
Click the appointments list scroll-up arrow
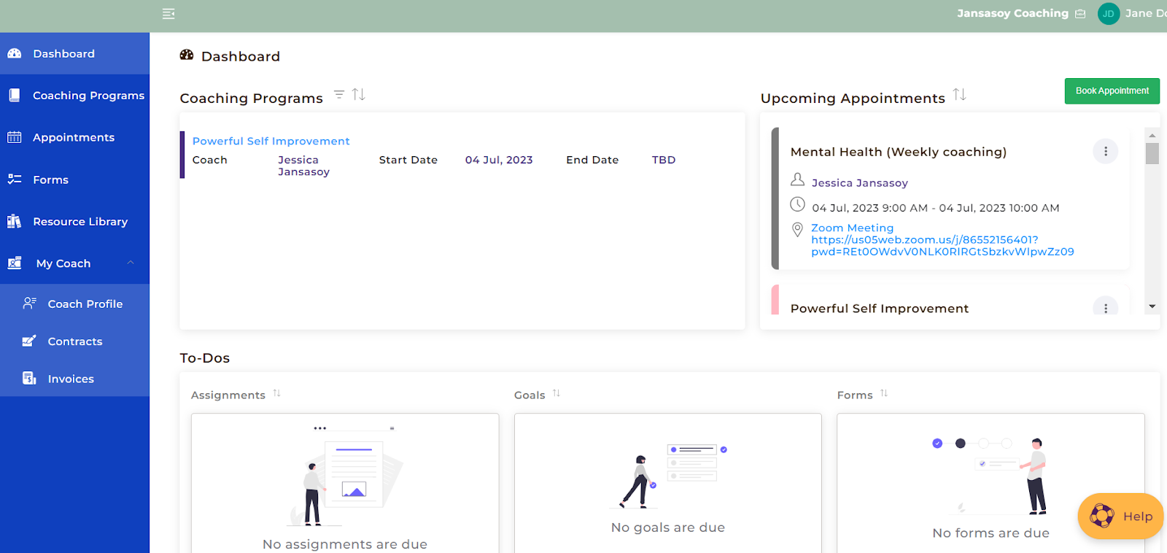[1152, 135]
